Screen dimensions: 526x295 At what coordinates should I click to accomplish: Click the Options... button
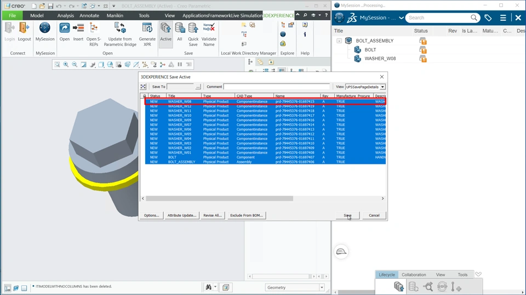click(151, 215)
